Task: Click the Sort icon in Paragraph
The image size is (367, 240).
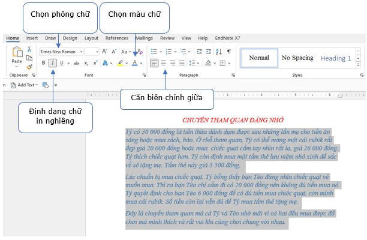Action: 218,52
